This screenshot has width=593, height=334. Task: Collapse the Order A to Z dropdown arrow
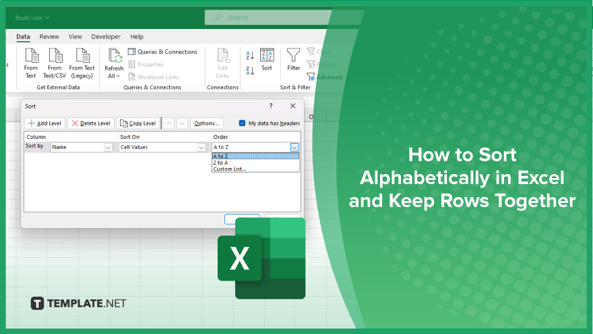pos(294,147)
